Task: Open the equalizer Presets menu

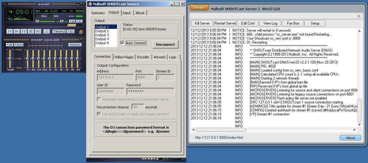Action: click(x=75, y=45)
